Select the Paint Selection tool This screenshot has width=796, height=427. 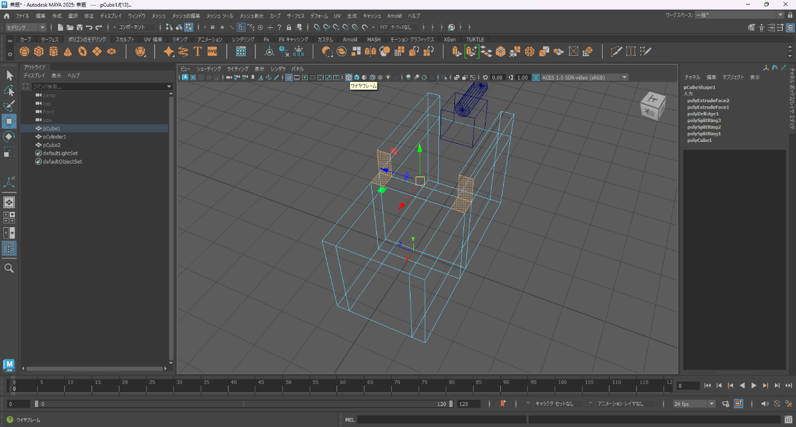pos(9,106)
